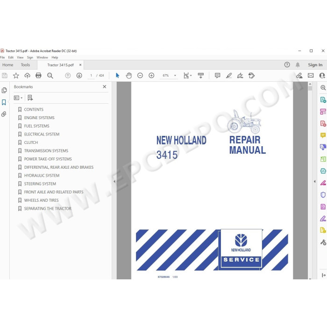Zoom in with plus icon
The image size is (327, 327).
(x=151, y=76)
